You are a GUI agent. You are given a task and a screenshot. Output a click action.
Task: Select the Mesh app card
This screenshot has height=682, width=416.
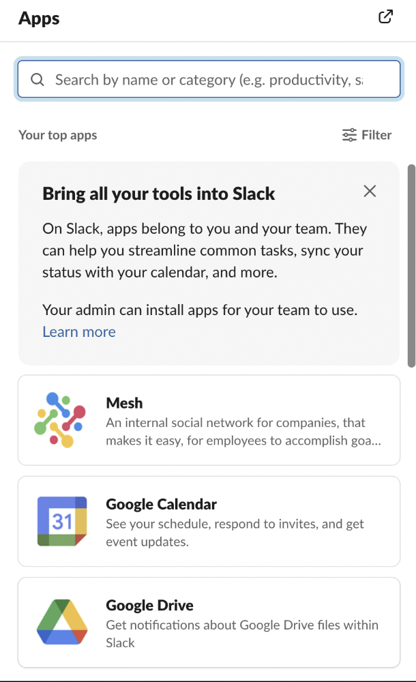click(x=208, y=419)
